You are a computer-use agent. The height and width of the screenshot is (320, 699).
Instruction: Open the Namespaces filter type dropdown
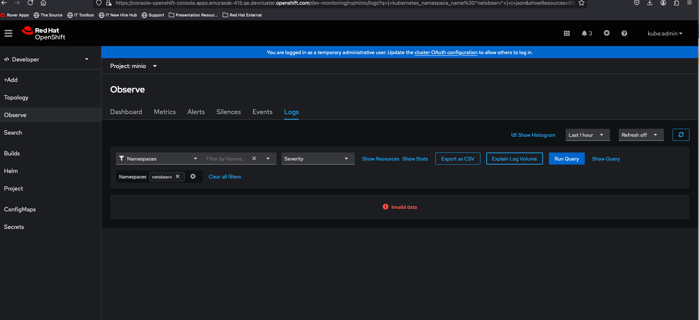pos(158,159)
